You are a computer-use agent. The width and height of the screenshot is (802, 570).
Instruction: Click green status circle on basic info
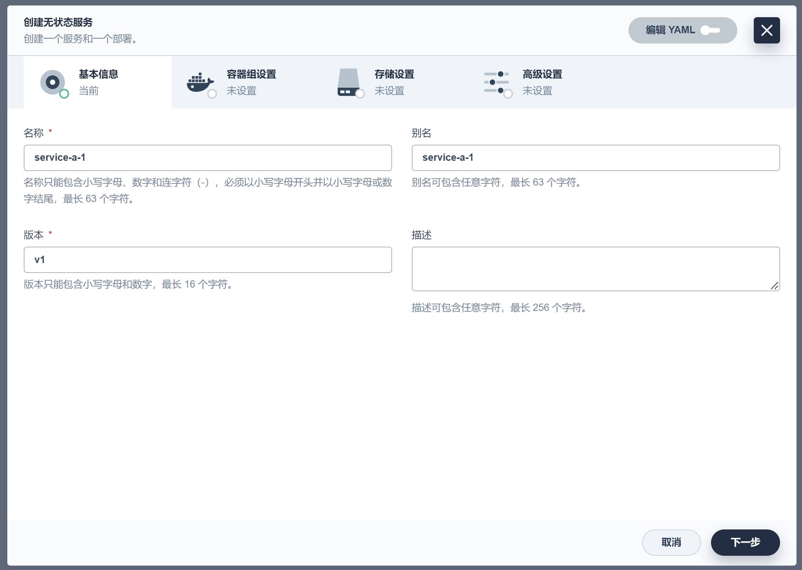pyautogui.click(x=64, y=94)
